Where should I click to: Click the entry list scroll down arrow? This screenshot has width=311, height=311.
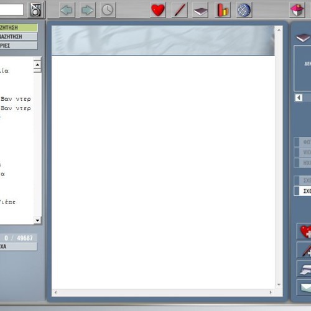37,220
